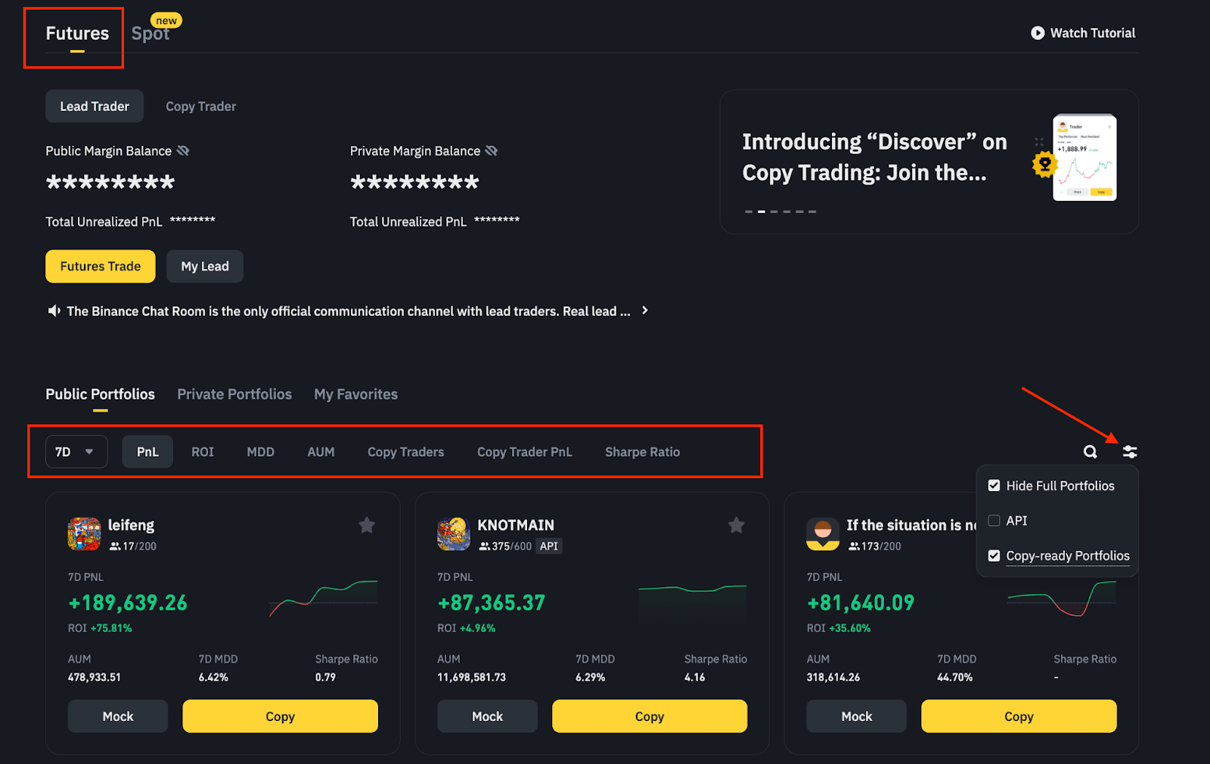Image resolution: width=1210 pixels, height=764 pixels.
Task: Click the API tag on KNOTMAIN card
Action: click(549, 546)
